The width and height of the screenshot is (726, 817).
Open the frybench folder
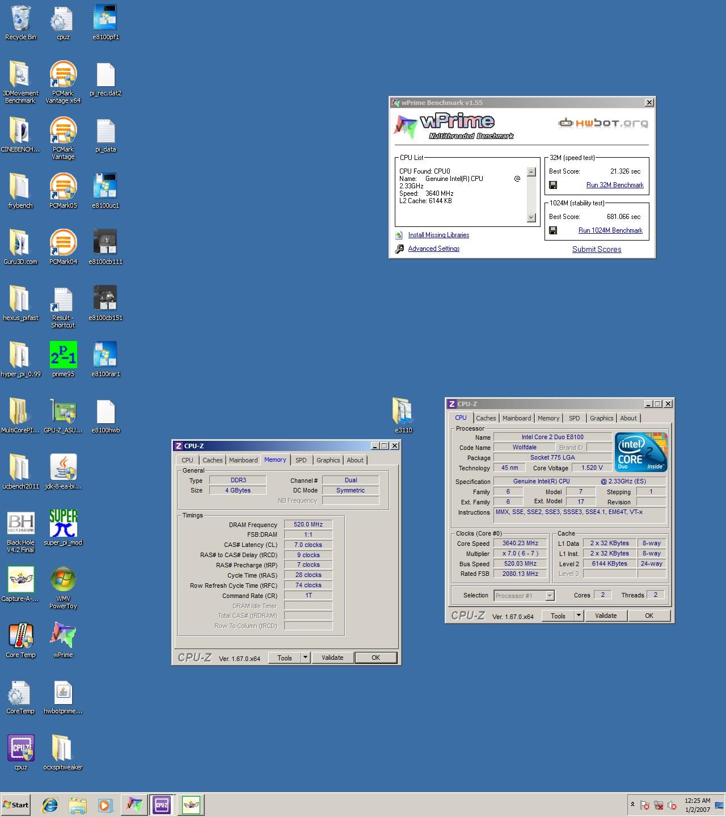pos(20,191)
